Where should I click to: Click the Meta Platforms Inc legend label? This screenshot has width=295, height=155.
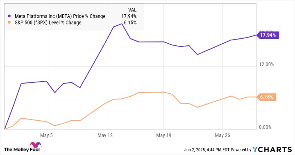[x=60, y=16]
